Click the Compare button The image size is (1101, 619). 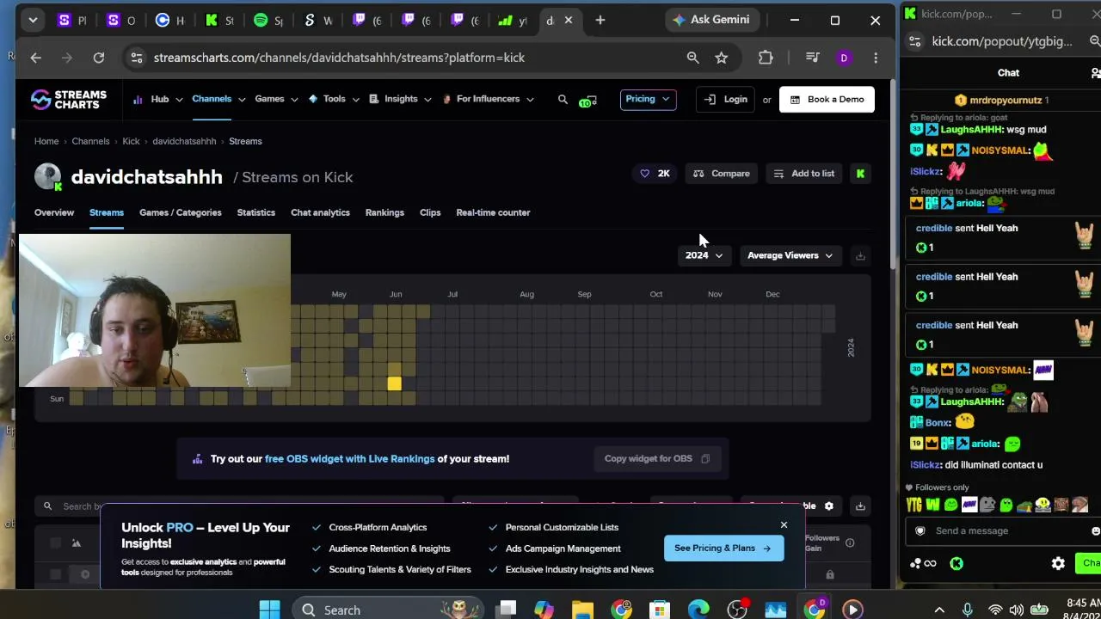click(722, 174)
